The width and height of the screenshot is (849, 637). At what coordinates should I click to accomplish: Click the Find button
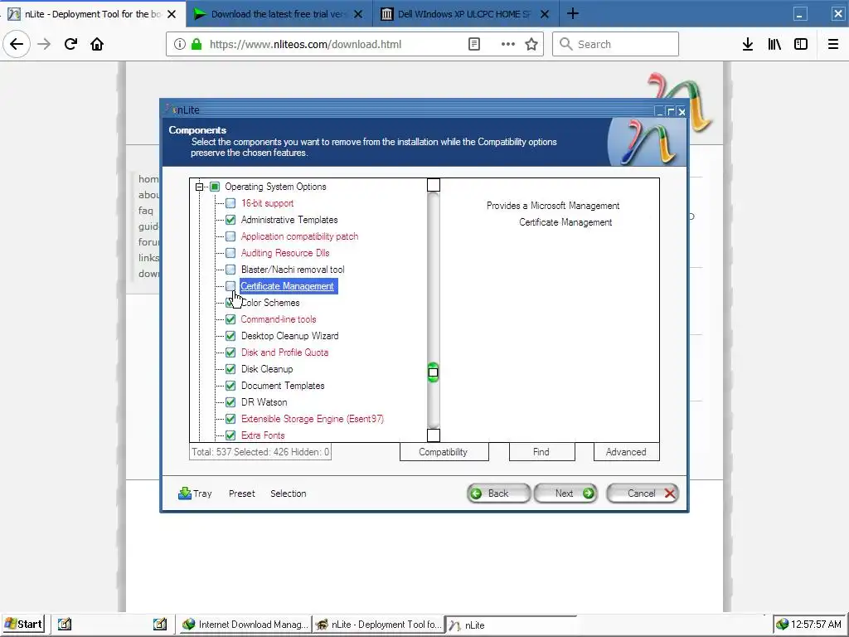tap(541, 452)
